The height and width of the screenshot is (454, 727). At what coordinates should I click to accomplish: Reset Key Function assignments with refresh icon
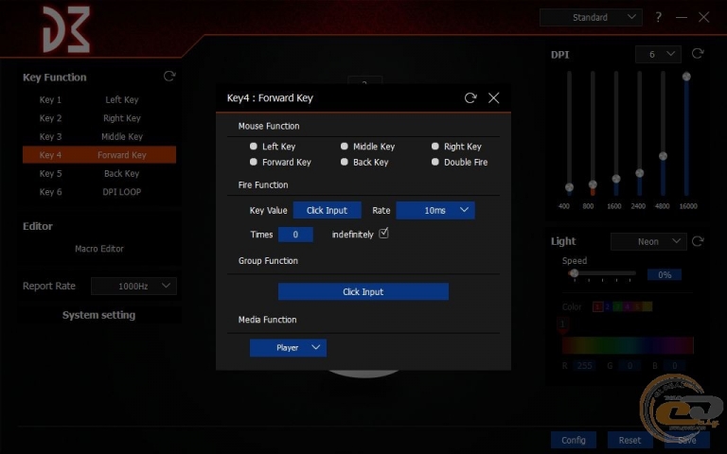[x=169, y=76]
